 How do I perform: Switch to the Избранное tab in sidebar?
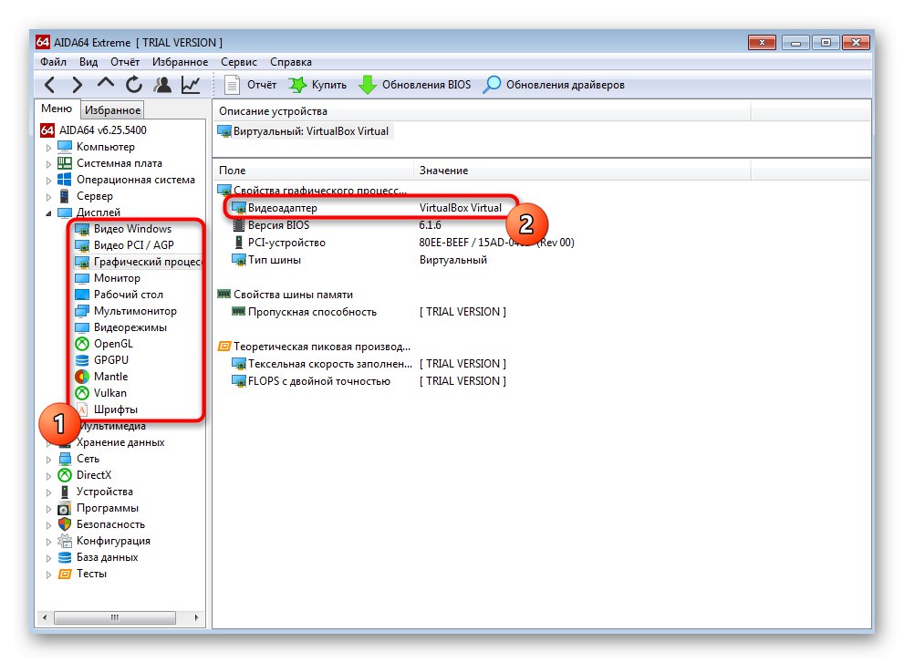[112, 110]
